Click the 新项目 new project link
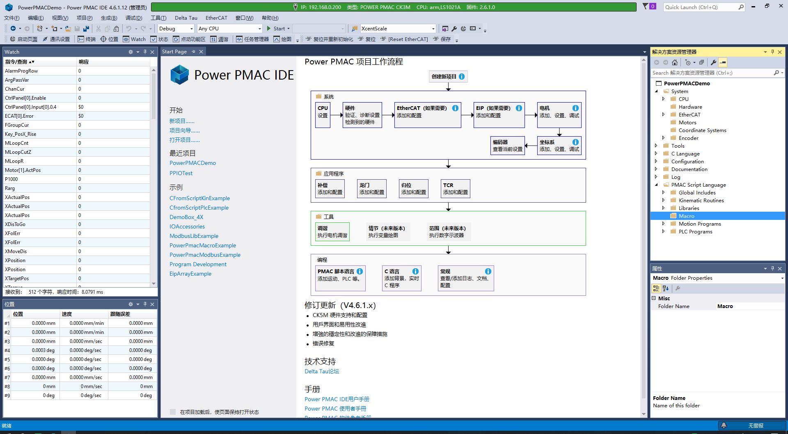The height and width of the screenshot is (434, 788). click(182, 121)
